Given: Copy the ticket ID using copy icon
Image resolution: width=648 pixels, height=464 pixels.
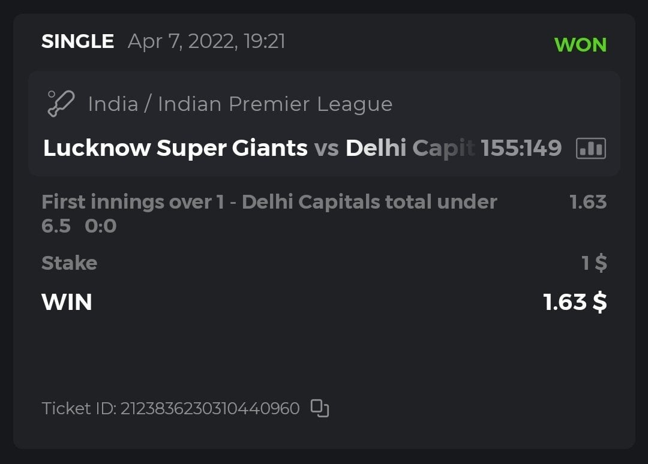Looking at the screenshot, I should click(320, 408).
